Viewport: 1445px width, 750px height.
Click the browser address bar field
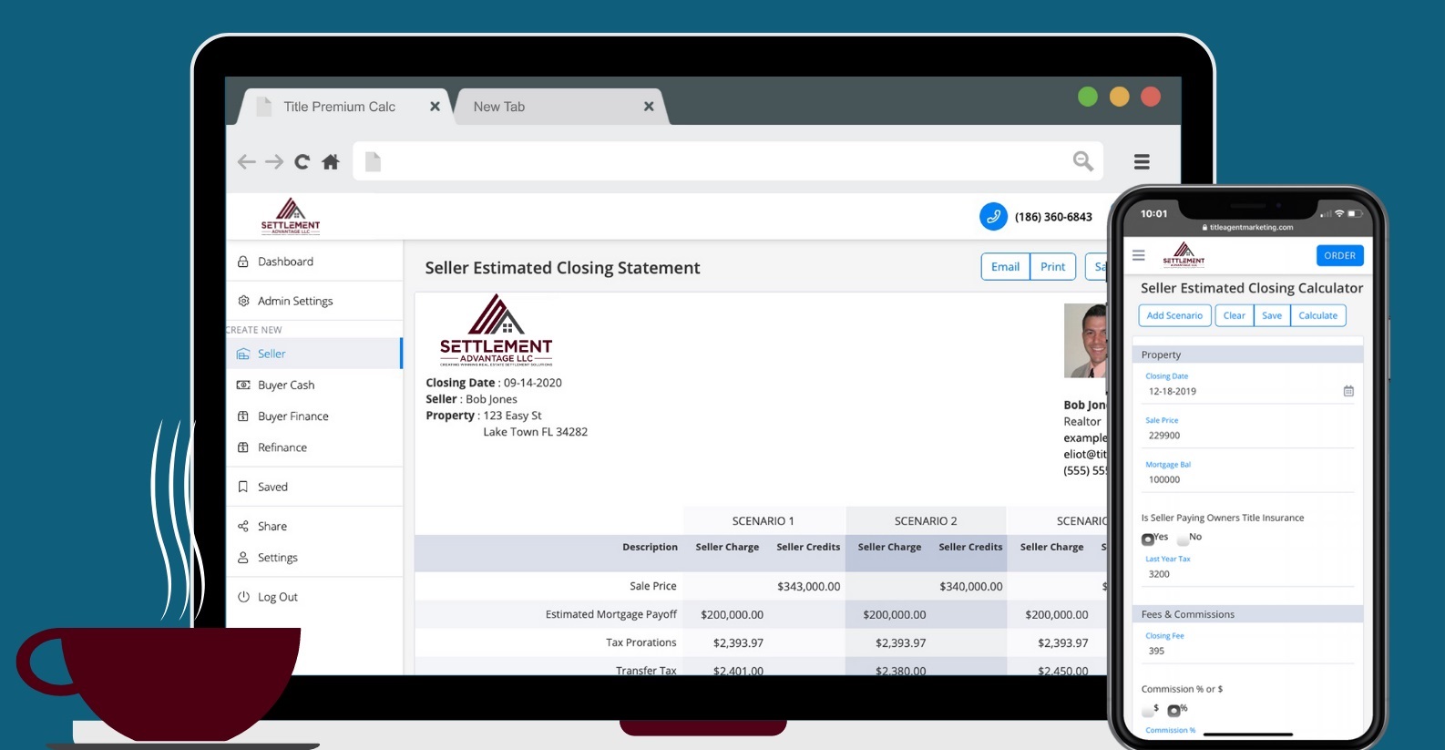pyautogui.click(x=728, y=161)
